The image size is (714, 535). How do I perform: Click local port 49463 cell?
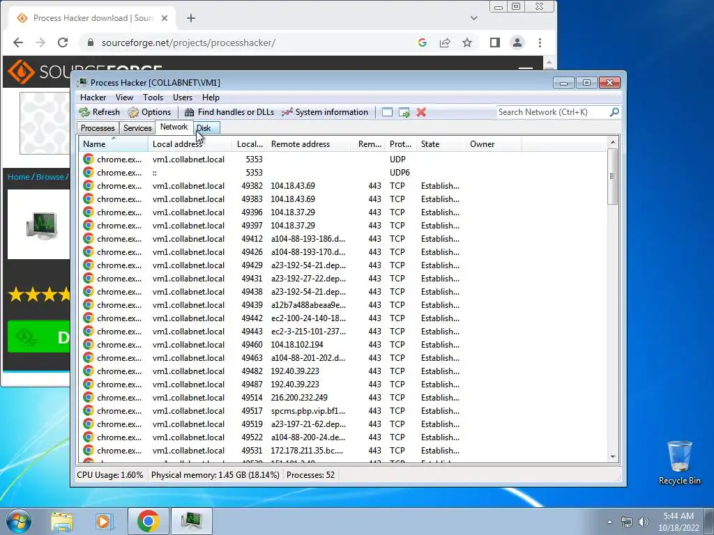(x=252, y=358)
